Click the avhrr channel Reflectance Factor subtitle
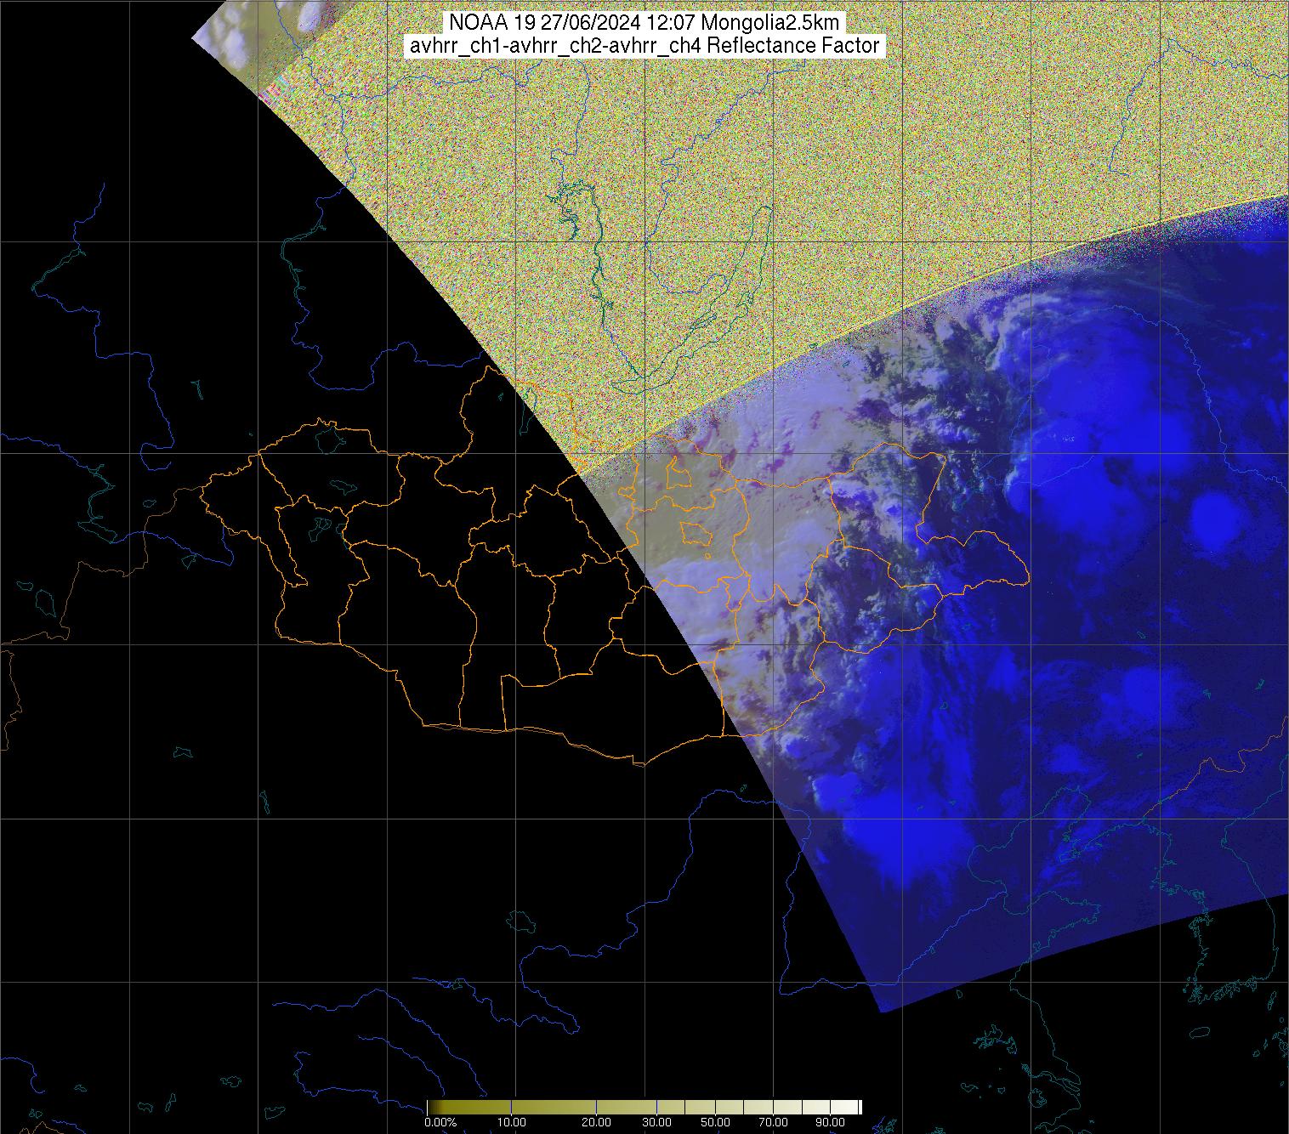The width and height of the screenshot is (1289, 1134). tap(644, 46)
